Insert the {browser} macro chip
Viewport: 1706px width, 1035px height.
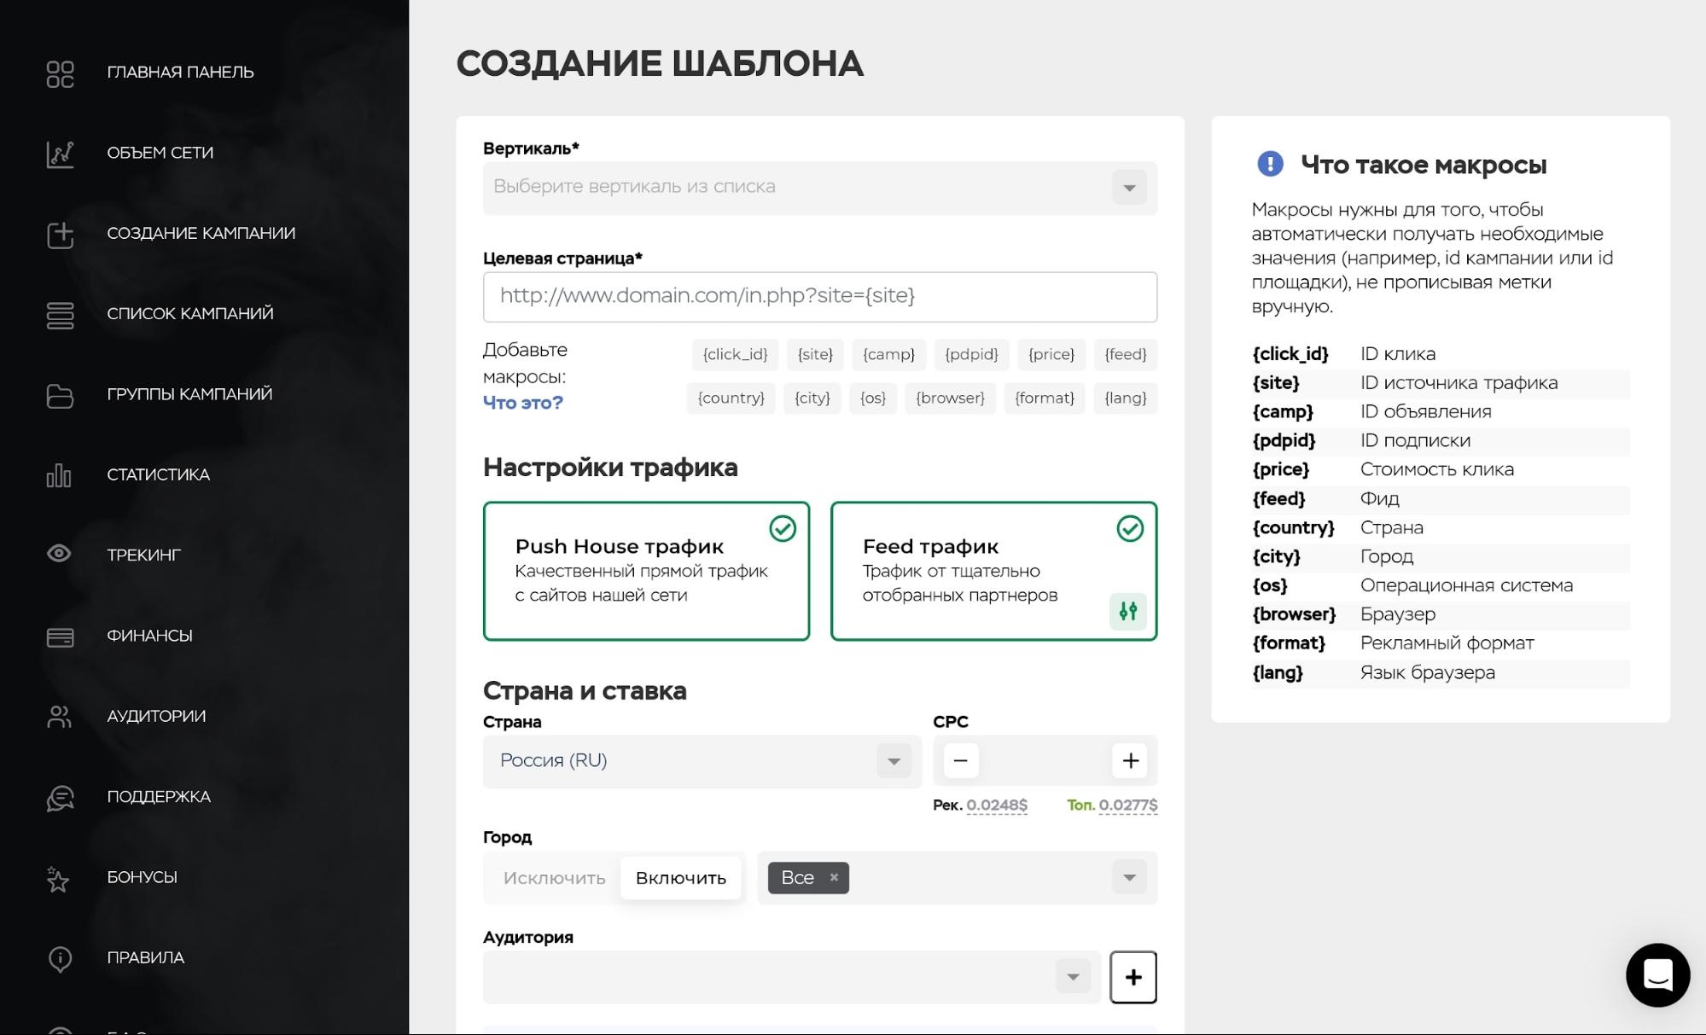[950, 398]
